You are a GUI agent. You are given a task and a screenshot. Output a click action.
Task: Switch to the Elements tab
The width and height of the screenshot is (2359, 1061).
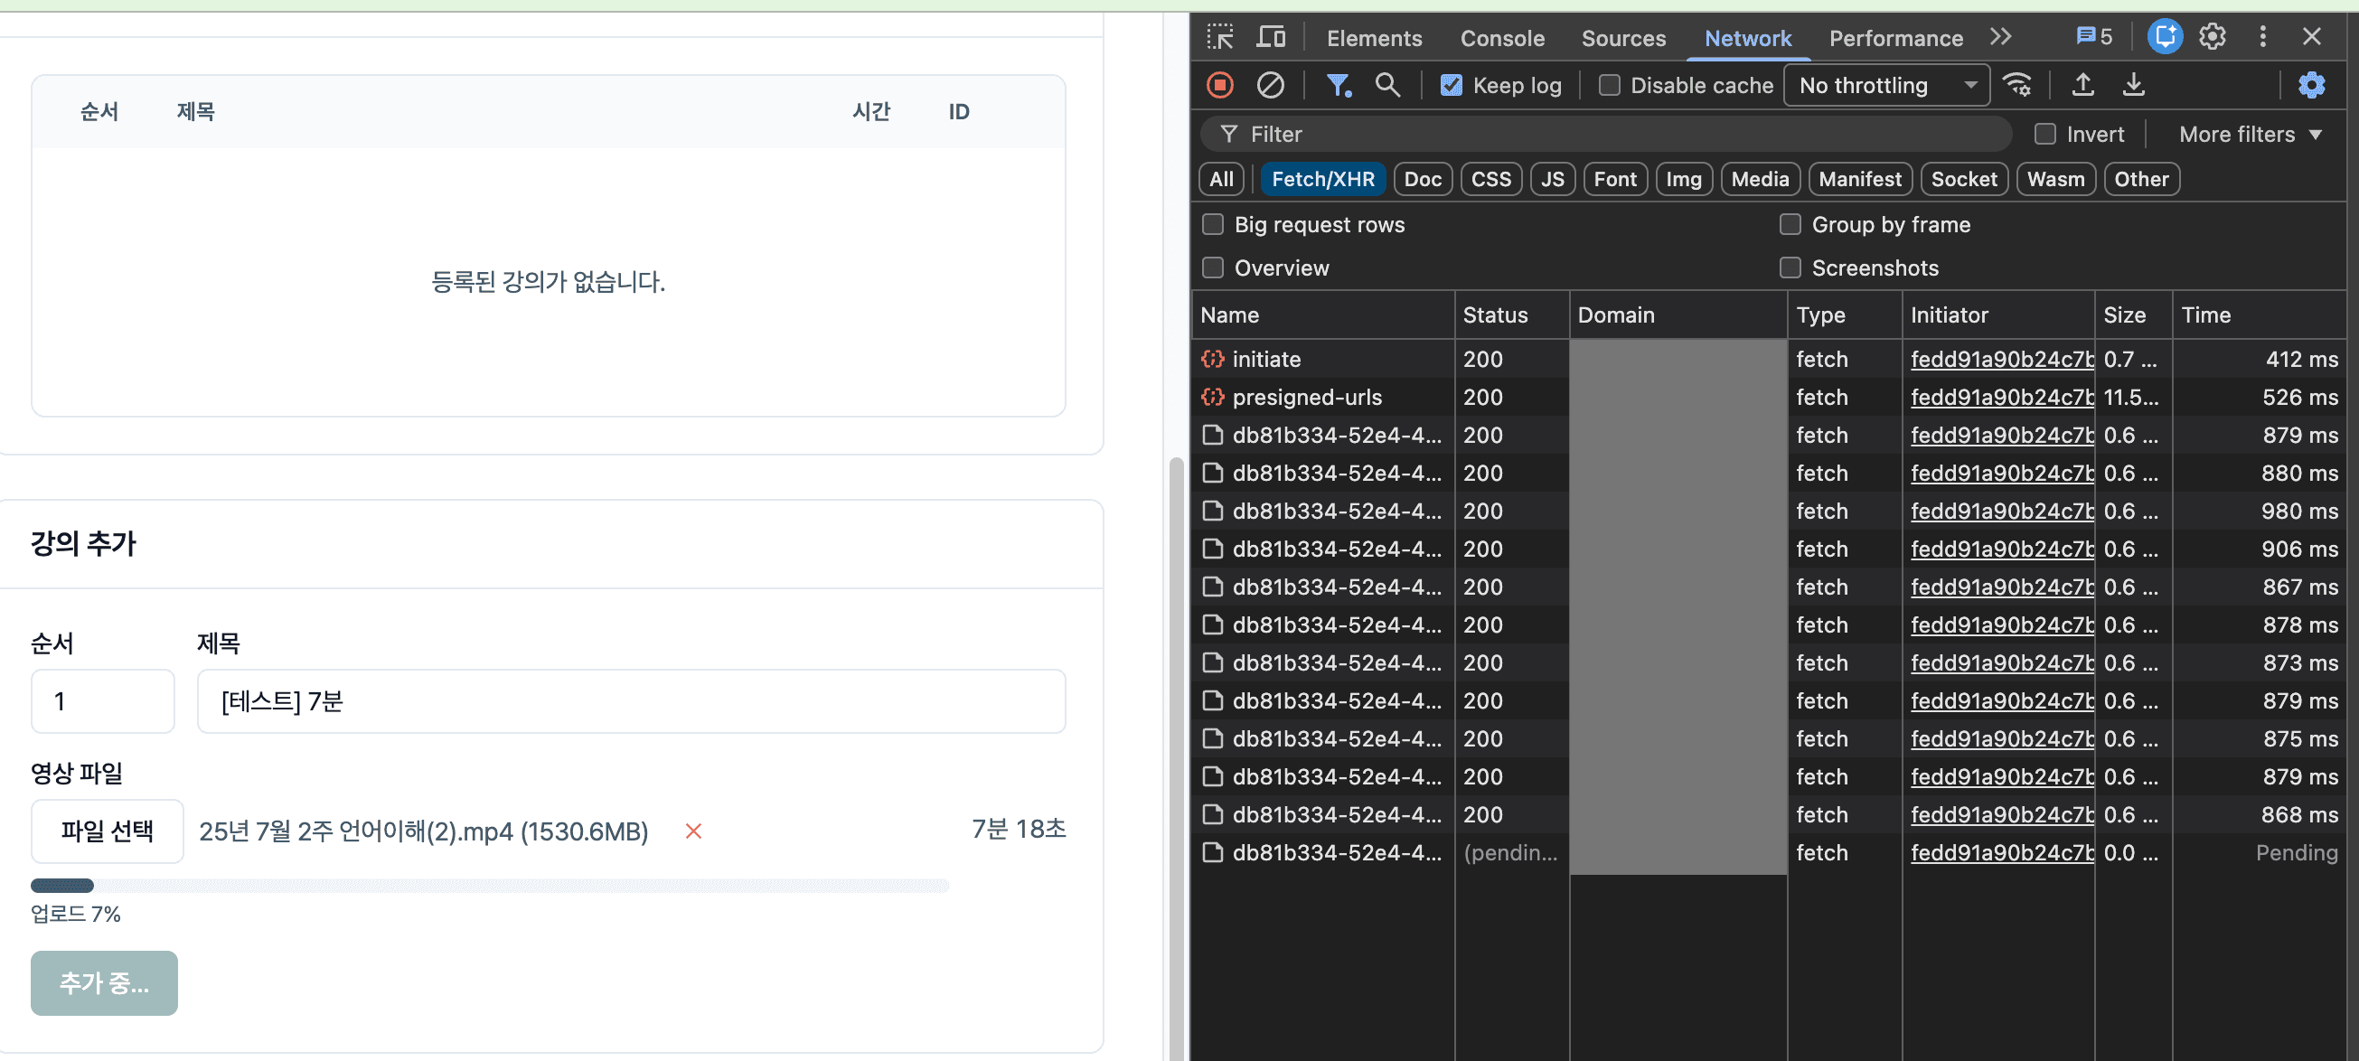point(1374,39)
